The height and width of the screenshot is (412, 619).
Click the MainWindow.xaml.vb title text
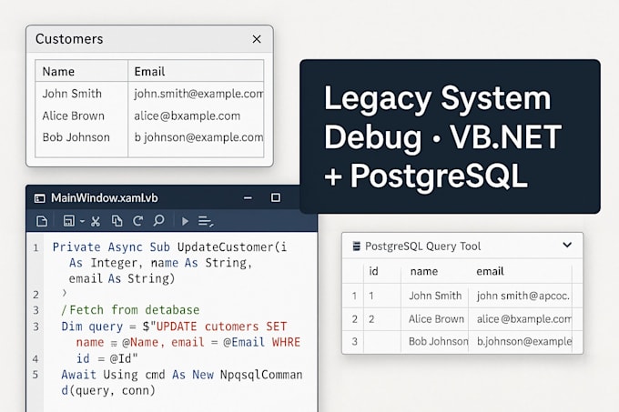(x=105, y=198)
